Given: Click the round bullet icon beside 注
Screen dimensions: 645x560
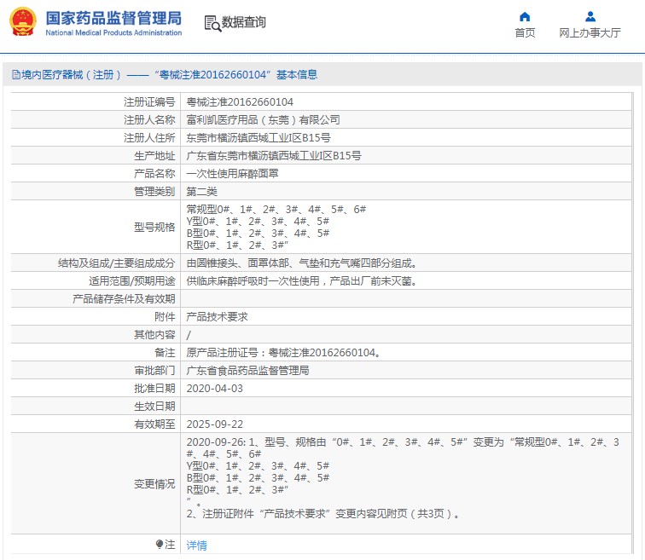Looking at the screenshot, I should pos(160,544).
